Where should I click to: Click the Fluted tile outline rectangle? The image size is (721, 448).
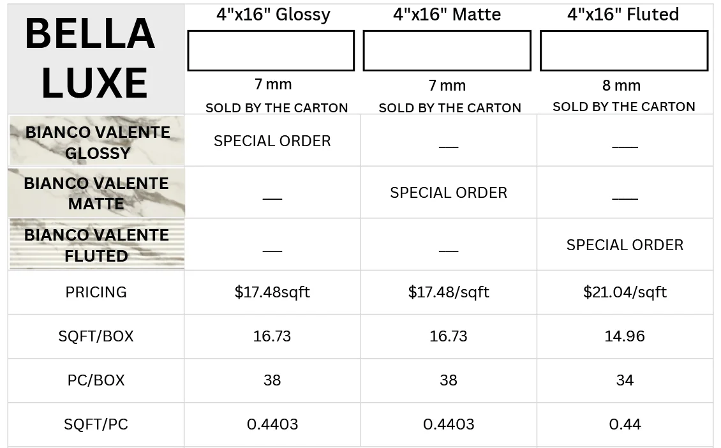tap(623, 50)
